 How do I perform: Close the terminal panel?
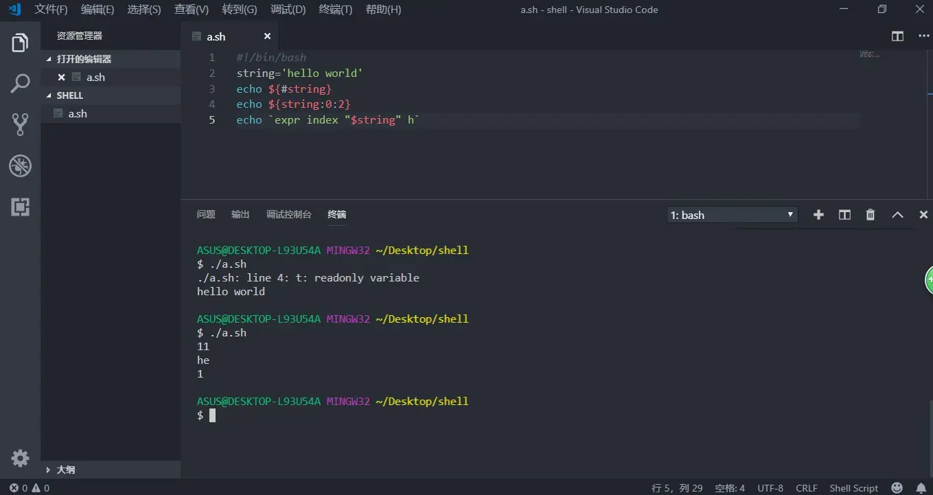pos(923,215)
